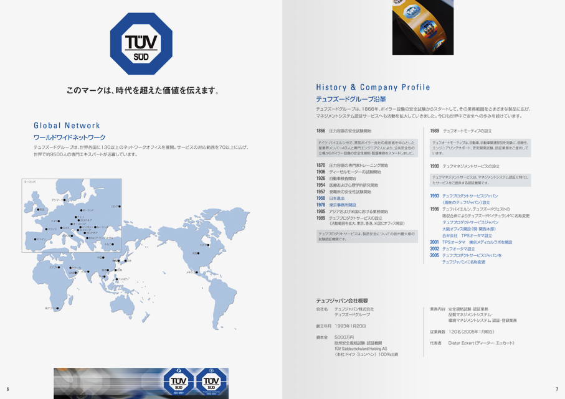
Task: Click '合弁会社 TPSオータマ設立' line
Action: point(467,235)
